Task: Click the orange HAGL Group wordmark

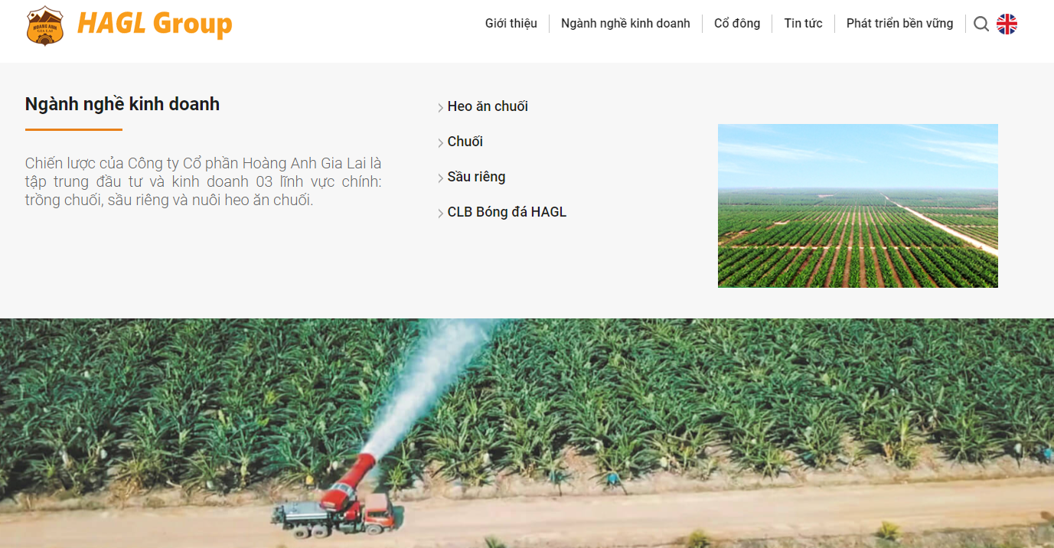Action: [155, 24]
